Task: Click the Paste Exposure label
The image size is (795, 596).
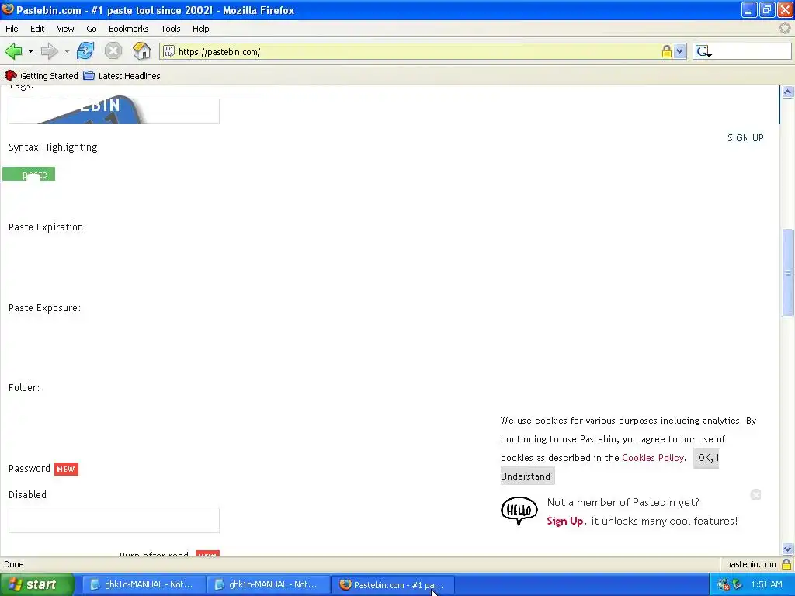Action: (44, 307)
